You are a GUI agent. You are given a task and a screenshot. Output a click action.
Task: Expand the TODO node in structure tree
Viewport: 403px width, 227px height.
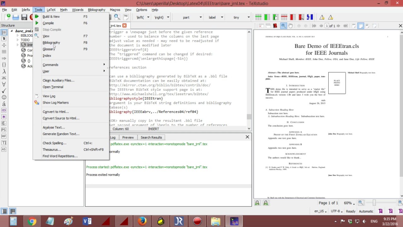click(x=18, y=40)
